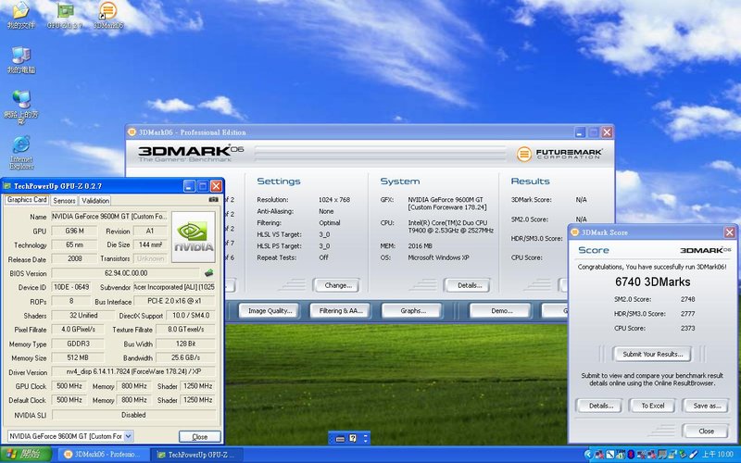This screenshot has width=741, height=463.
Task: Click the CPU Score value 2373
Action: [x=687, y=328]
